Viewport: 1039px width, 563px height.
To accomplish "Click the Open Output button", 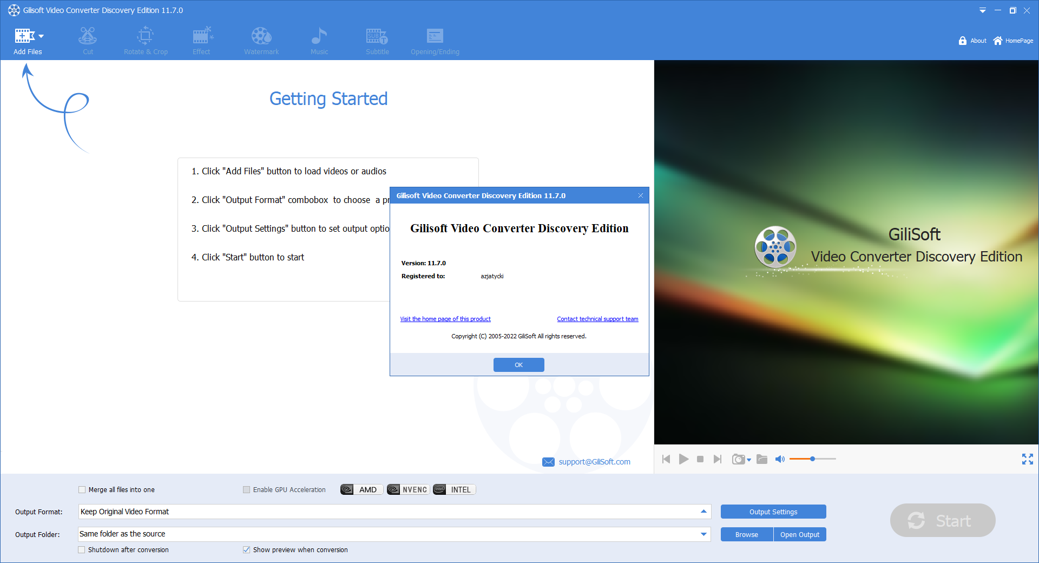I will (800, 534).
